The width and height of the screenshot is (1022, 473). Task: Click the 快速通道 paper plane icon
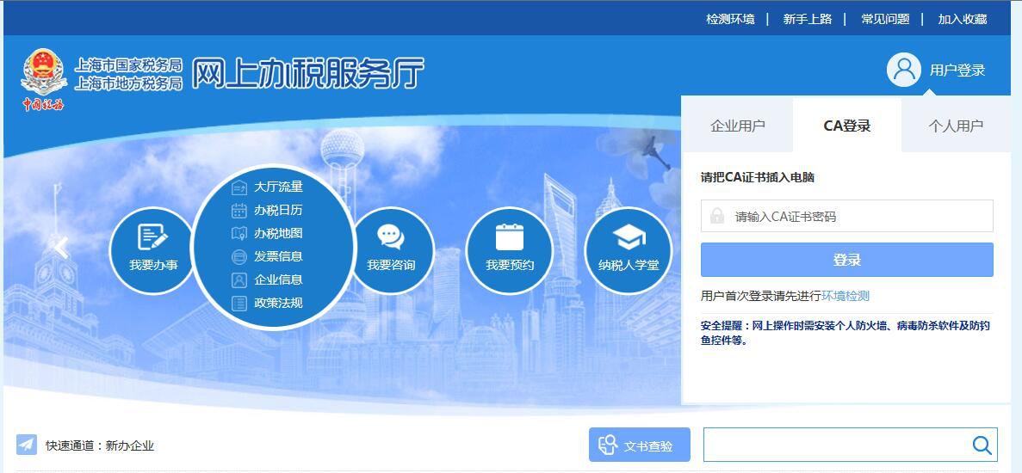pos(27,445)
